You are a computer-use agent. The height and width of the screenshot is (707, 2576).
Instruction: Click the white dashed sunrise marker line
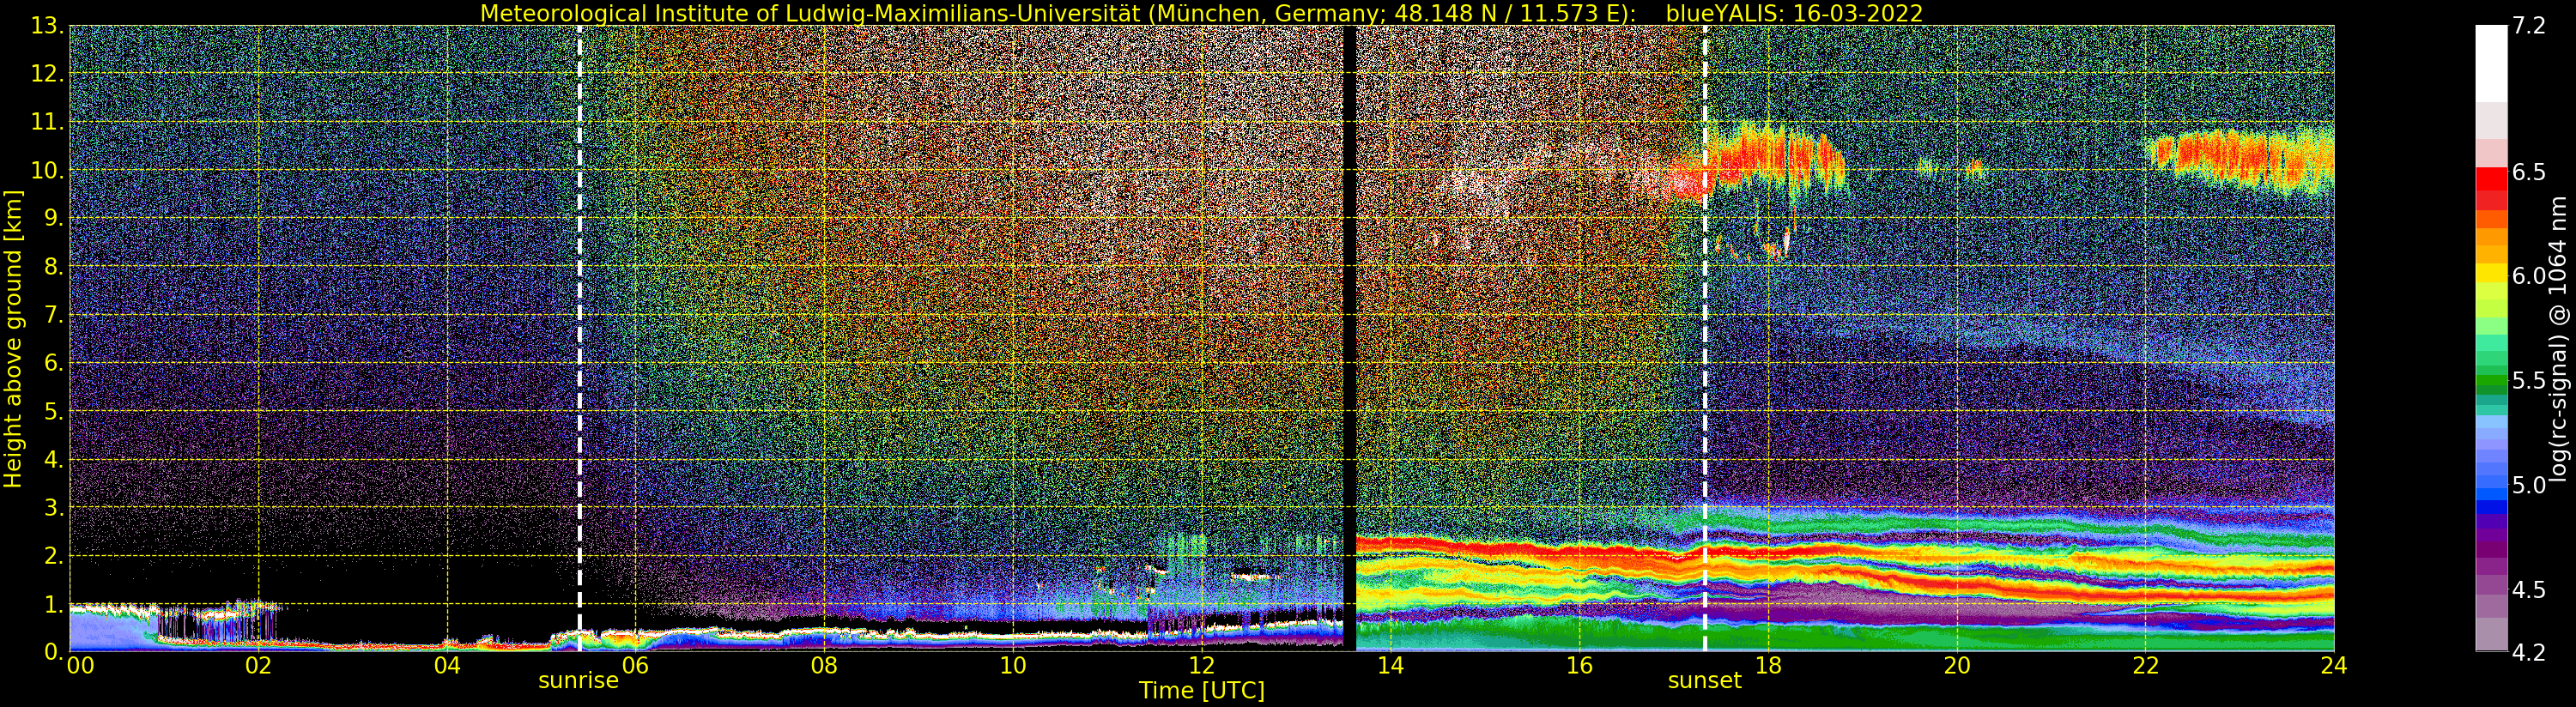click(x=580, y=338)
